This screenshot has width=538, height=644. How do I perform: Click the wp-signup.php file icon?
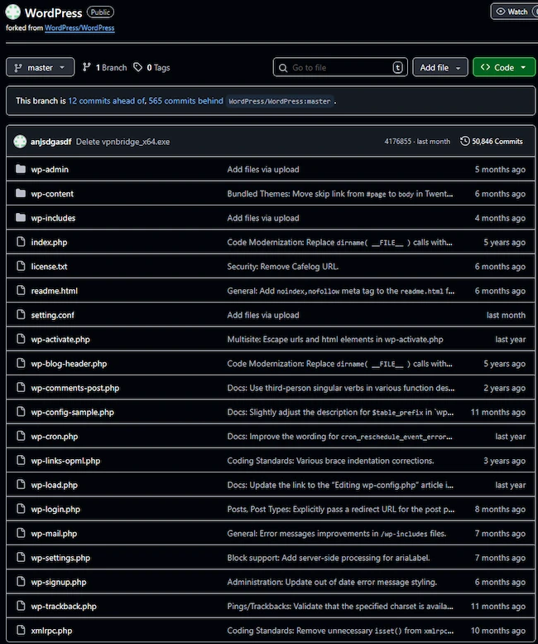(21, 581)
